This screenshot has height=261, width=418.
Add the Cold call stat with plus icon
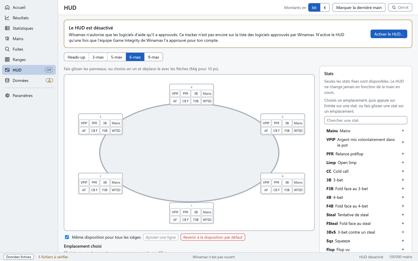click(403, 171)
